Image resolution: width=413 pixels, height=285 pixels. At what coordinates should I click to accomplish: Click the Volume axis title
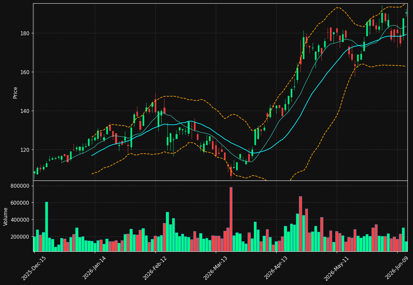pos(6,216)
